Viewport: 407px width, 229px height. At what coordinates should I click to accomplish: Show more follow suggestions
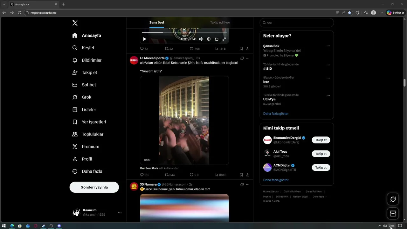276,180
